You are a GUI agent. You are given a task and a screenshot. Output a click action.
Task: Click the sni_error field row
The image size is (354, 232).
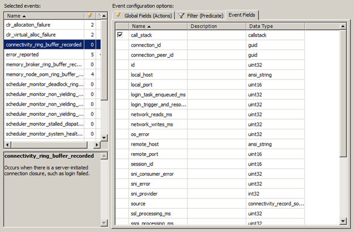pyautogui.click(x=210, y=184)
